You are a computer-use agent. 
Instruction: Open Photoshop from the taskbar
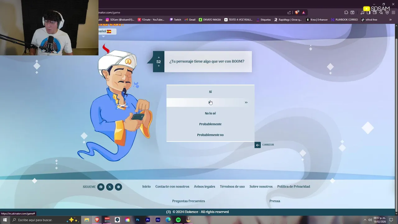click(x=137, y=220)
